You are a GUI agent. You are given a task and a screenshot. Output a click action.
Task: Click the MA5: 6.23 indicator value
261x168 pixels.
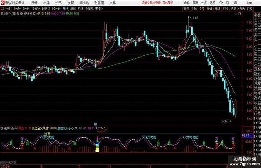tap(30, 14)
